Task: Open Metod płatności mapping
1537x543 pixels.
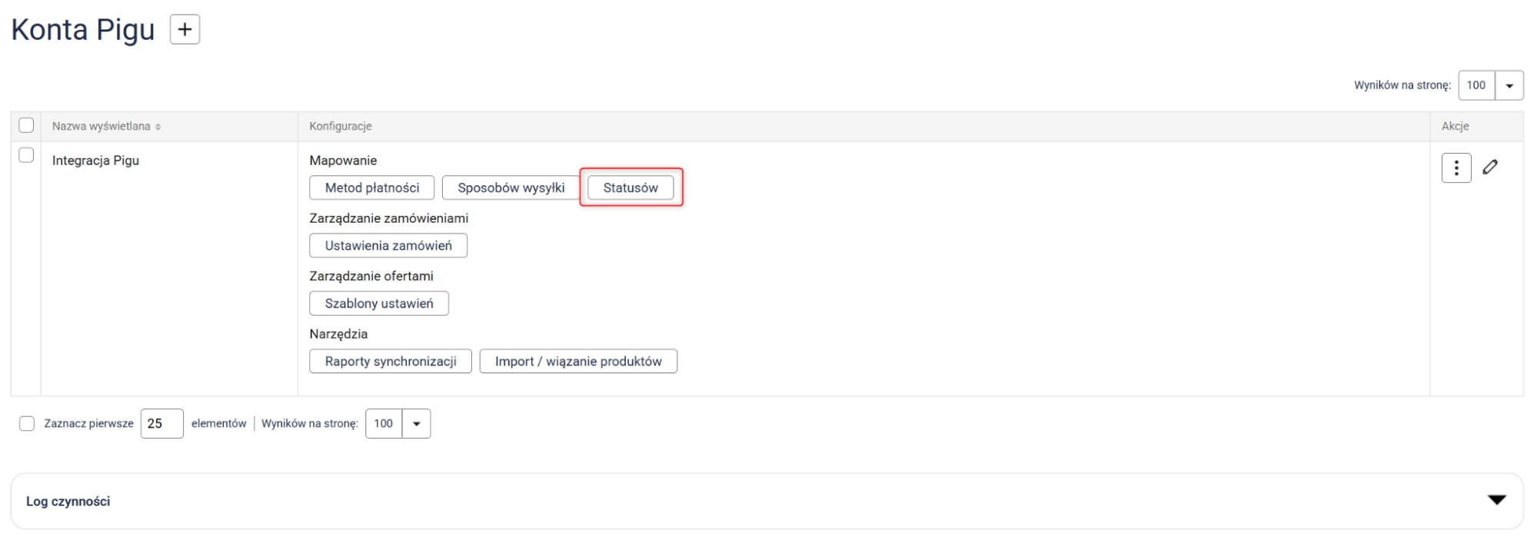Action: (371, 188)
